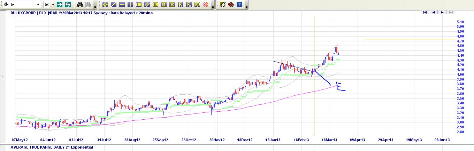This screenshot has width=474, height=151.
Task: Click the 03Jul12 date axis label
Action: 76,140
